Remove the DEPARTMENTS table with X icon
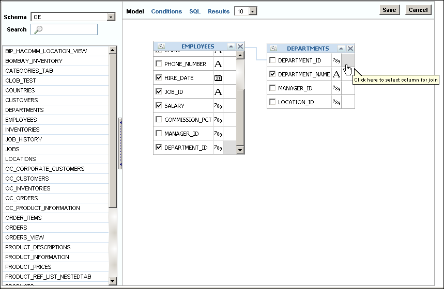This screenshot has height=289, width=444. [x=350, y=49]
